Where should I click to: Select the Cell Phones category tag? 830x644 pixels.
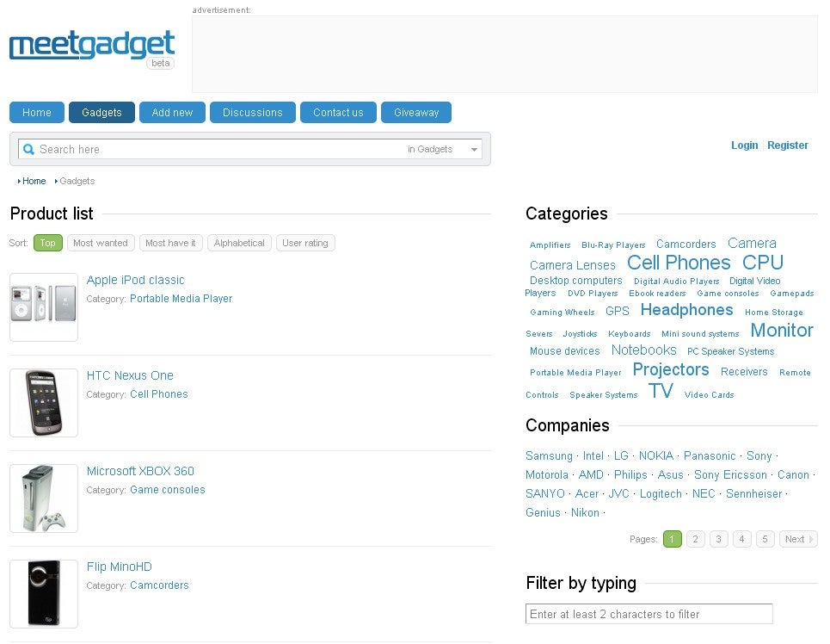coord(679,263)
